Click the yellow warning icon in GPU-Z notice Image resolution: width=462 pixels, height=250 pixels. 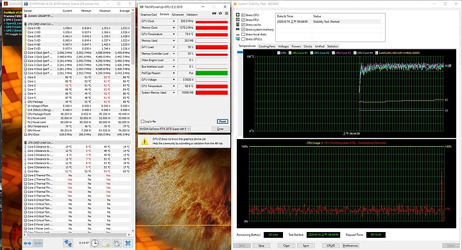(144, 141)
